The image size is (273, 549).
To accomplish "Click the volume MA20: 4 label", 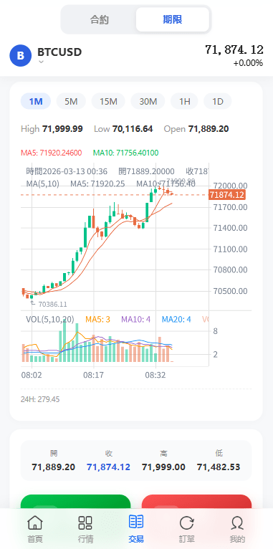I will click(x=176, y=319).
